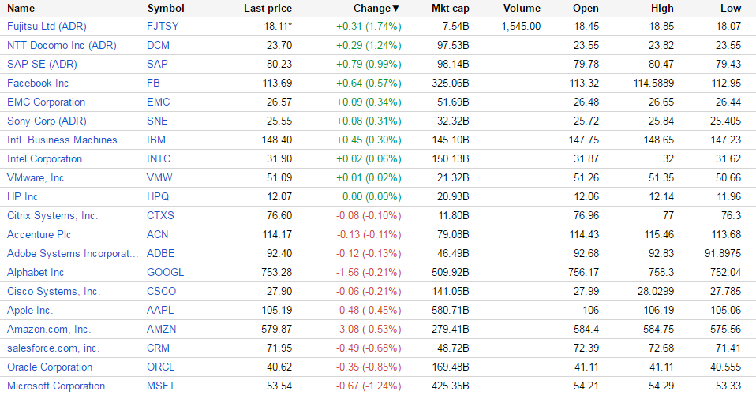Click the NTT Docomo Inc (ADR) link

coord(62,45)
